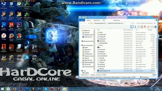Select the Adobe Application Manager shortcut
The image size is (162, 91).
click(x=11, y=27)
